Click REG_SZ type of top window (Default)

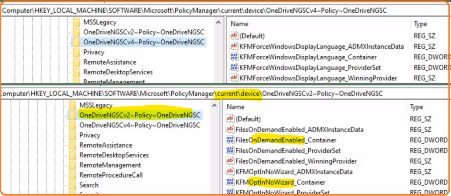(425, 36)
